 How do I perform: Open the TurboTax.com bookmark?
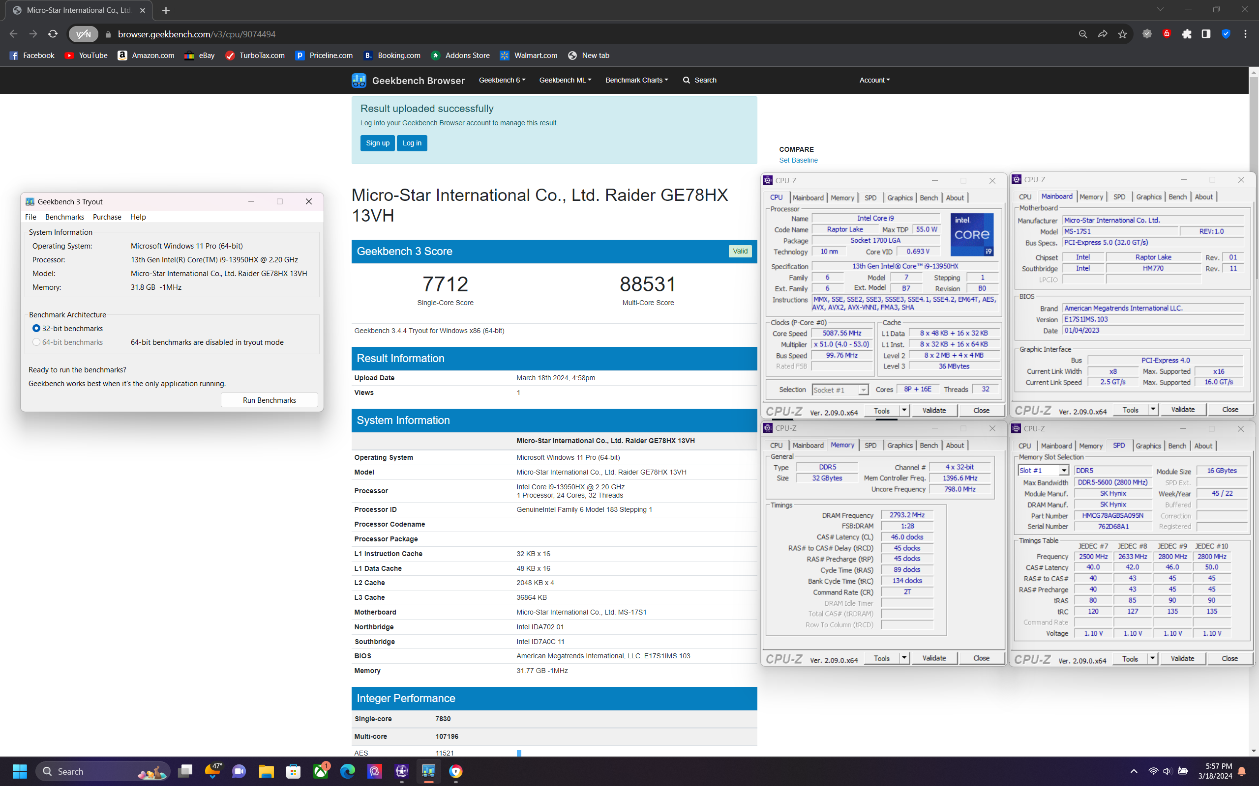point(255,56)
